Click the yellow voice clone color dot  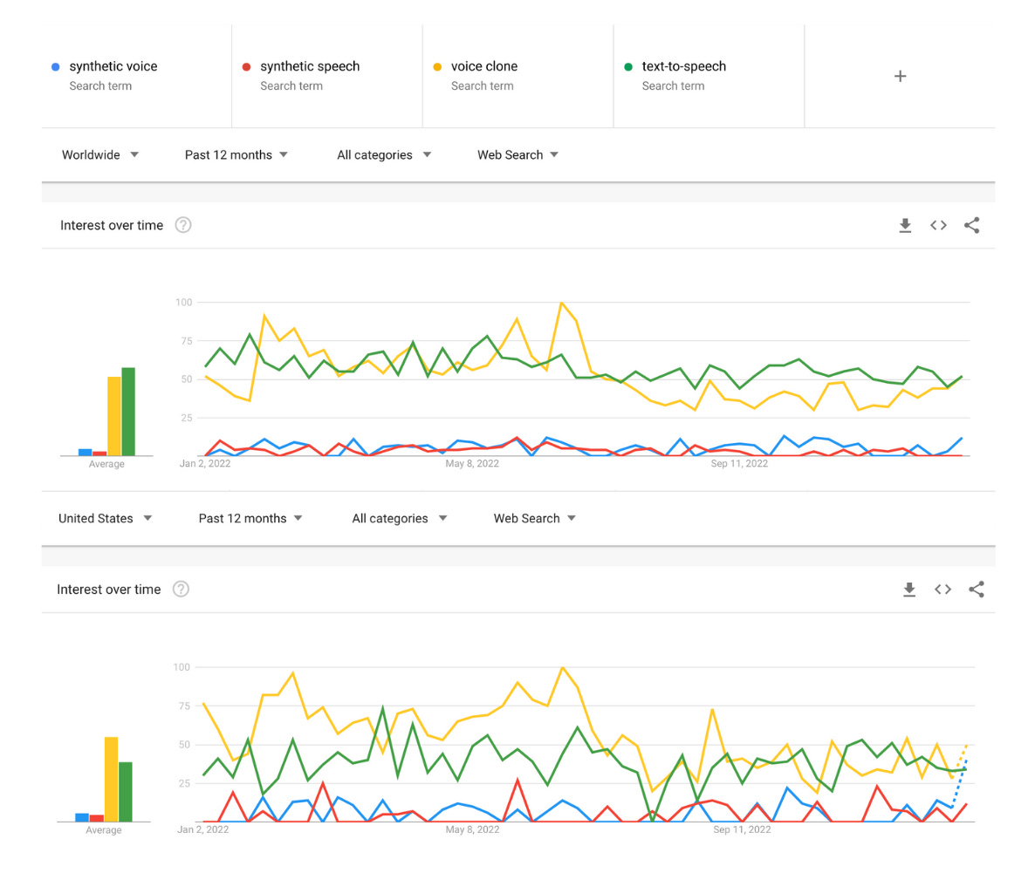(x=437, y=66)
